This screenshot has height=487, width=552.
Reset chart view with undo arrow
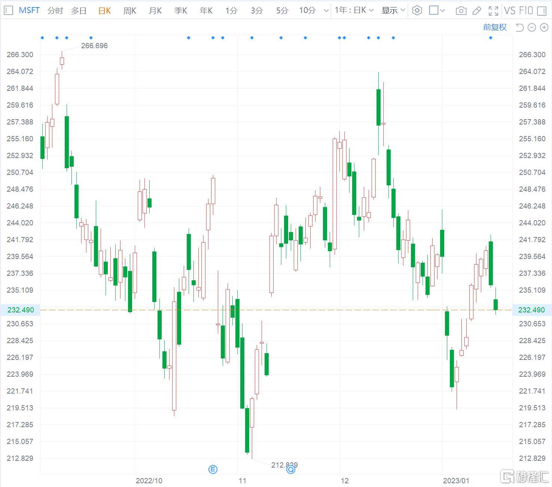519,27
